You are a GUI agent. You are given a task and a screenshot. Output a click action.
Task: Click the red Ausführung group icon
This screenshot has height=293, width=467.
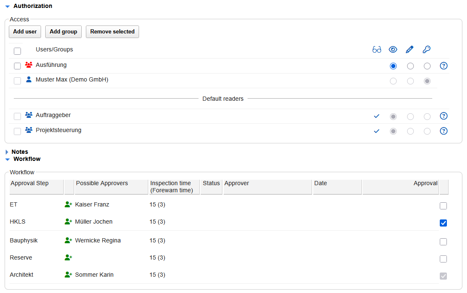(x=28, y=65)
